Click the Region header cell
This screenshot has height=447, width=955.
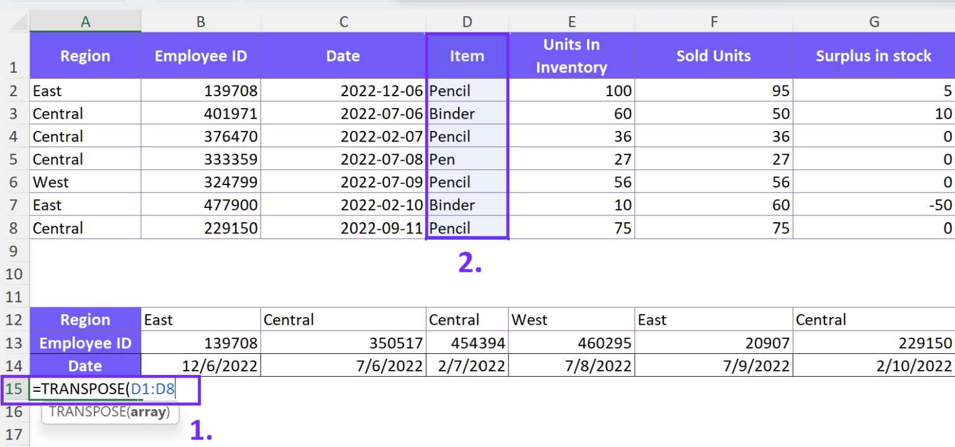click(x=85, y=55)
